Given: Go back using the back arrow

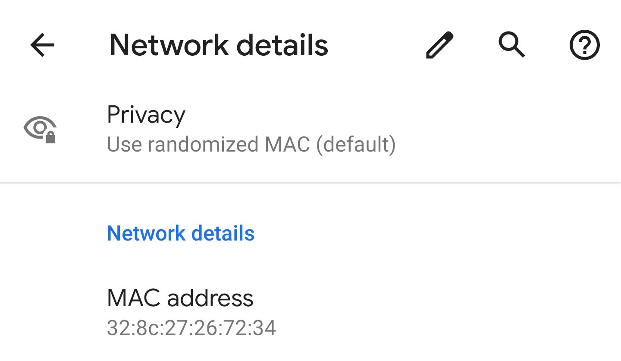Looking at the screenshot, I should click(42, 44).
